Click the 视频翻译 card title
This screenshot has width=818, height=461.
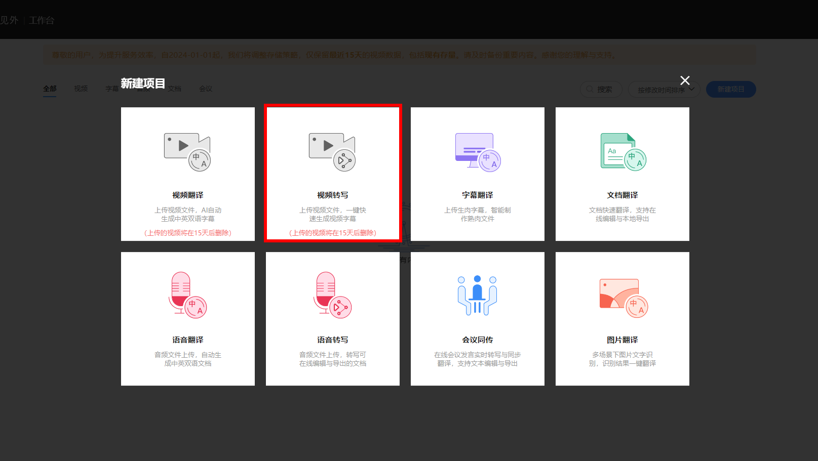(x=188, y=195)
